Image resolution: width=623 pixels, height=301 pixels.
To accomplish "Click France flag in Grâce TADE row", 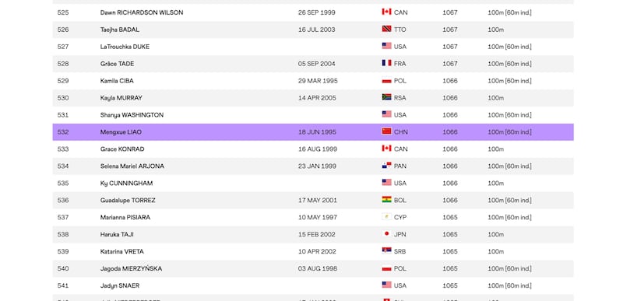I will [386, 63].
